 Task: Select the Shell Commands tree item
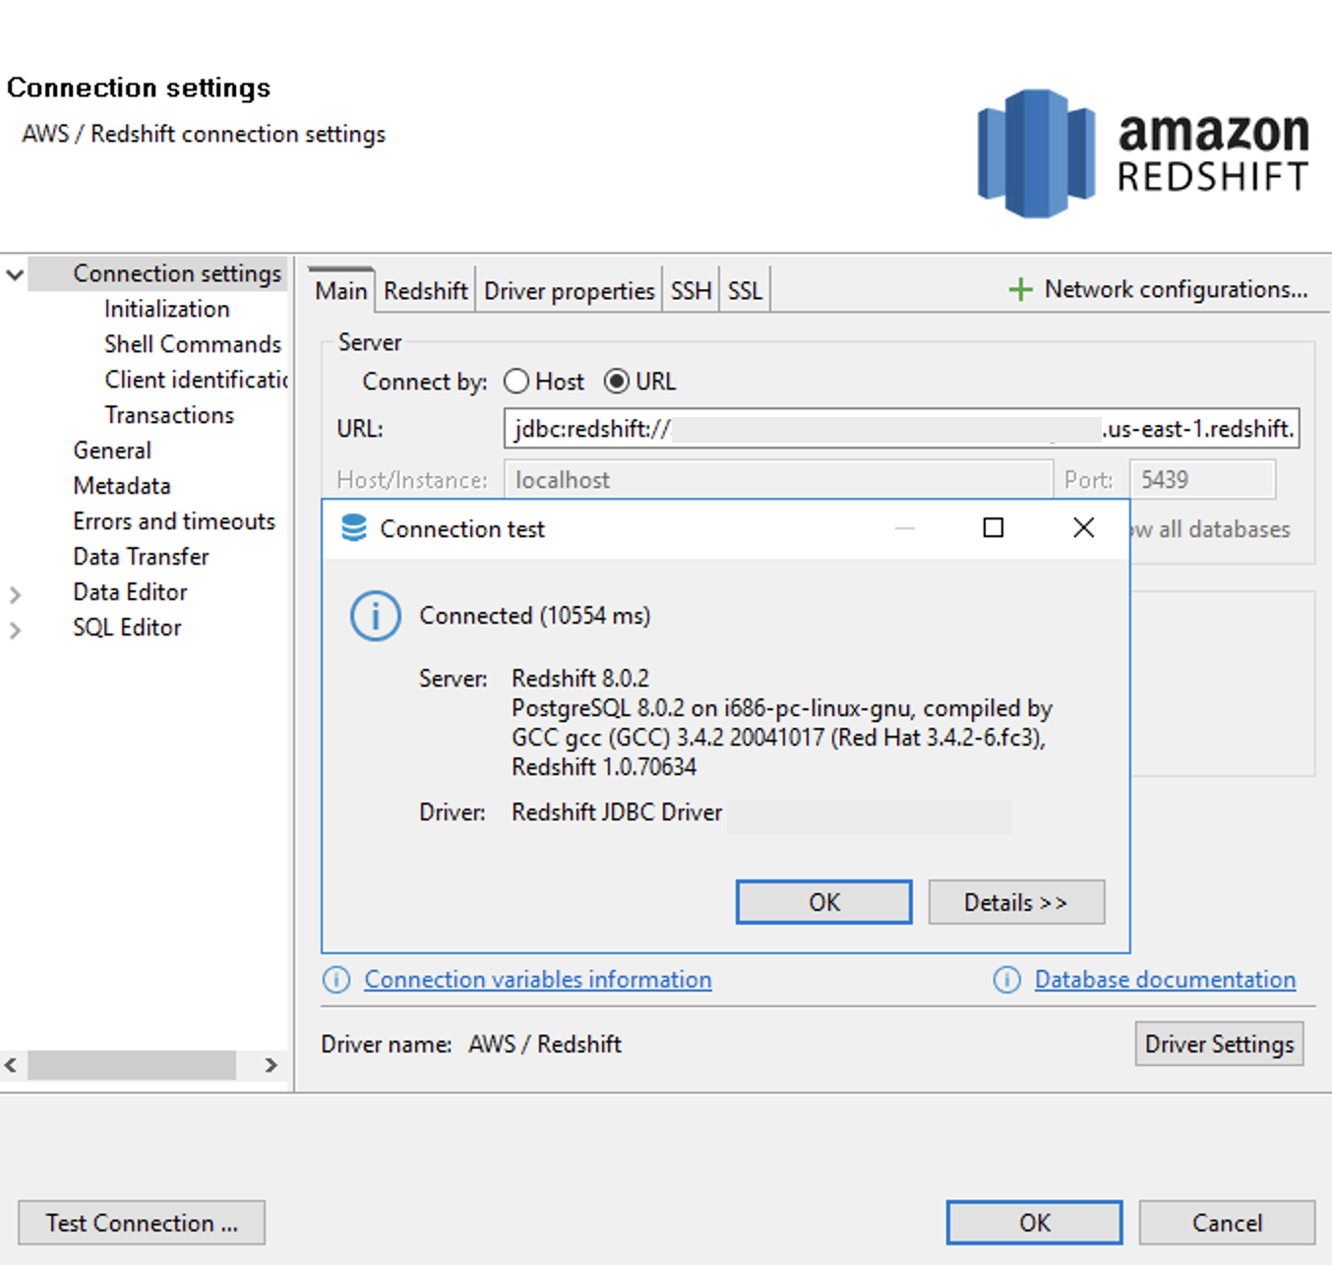(193, 344)
